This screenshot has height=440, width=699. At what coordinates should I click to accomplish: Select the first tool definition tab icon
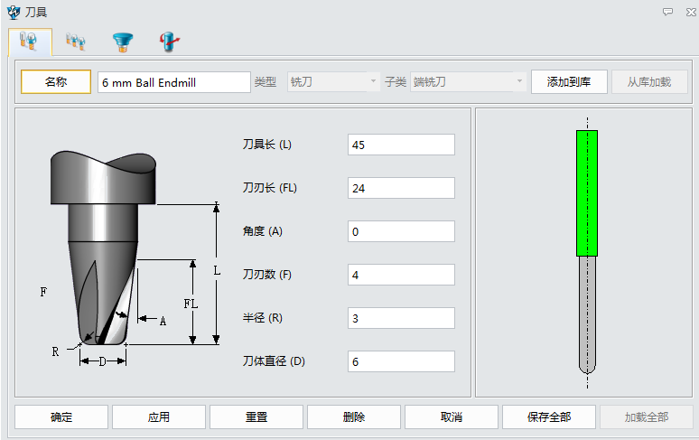point(30,42)
